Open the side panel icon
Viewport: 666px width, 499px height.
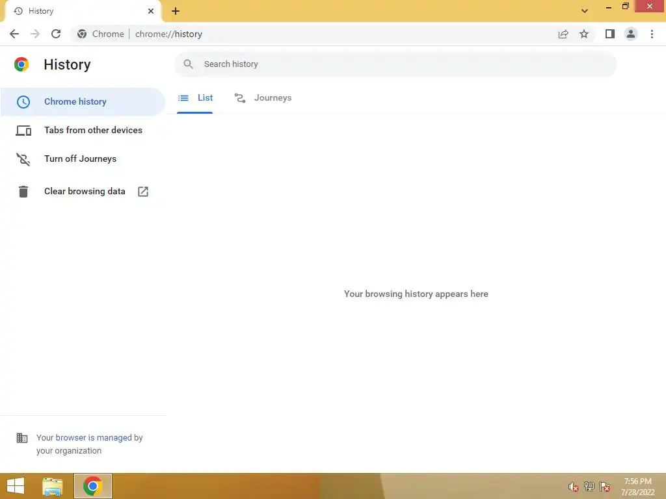(610, 34)
